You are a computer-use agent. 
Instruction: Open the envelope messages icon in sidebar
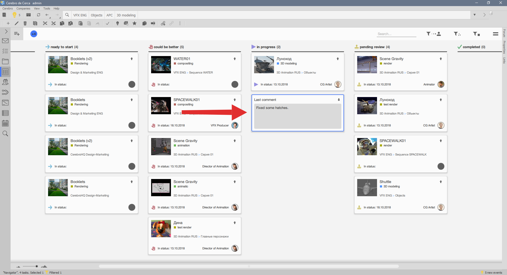5,41
